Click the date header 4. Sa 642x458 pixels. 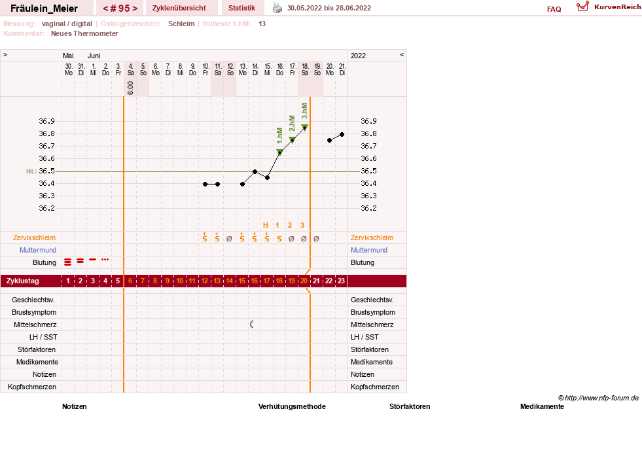[131, 69]
